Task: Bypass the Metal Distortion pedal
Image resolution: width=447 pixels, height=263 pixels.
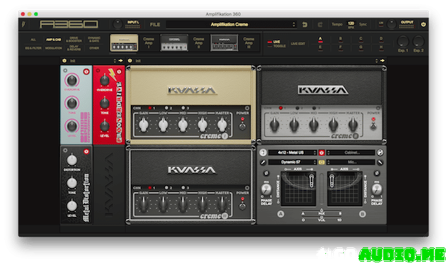Action: [x=86, y=153]
